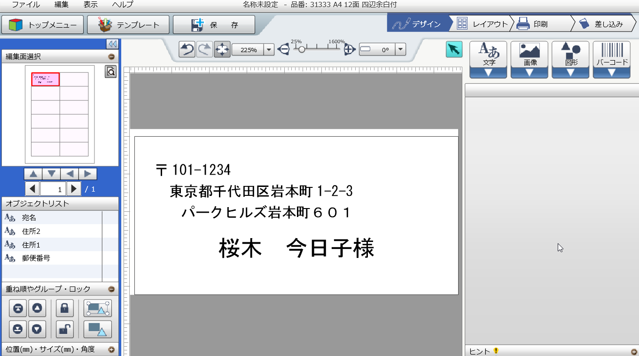Viewport: 639px width, 356px height.
Task: Go to the next page
Action: (74, 189)
